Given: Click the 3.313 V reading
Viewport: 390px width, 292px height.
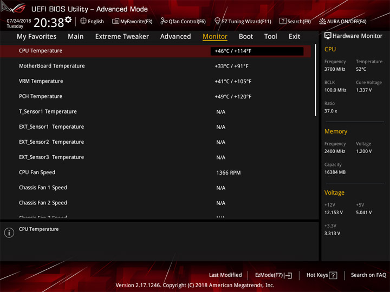Looking at the screenshot, I should (x=332, y=234).
